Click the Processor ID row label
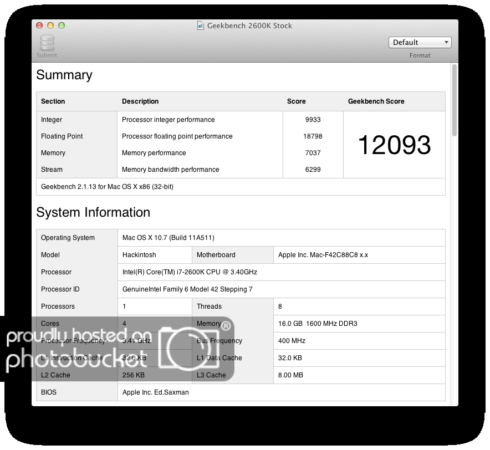Viewport: 490px width, 450px height. pos(60,289)
